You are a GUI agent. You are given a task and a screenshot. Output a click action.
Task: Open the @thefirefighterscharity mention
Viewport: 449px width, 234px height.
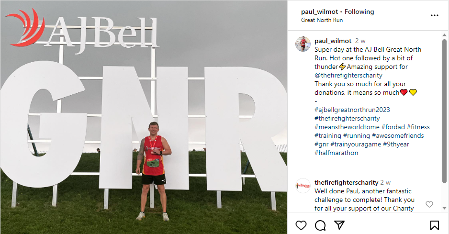(x=348, y=75)
